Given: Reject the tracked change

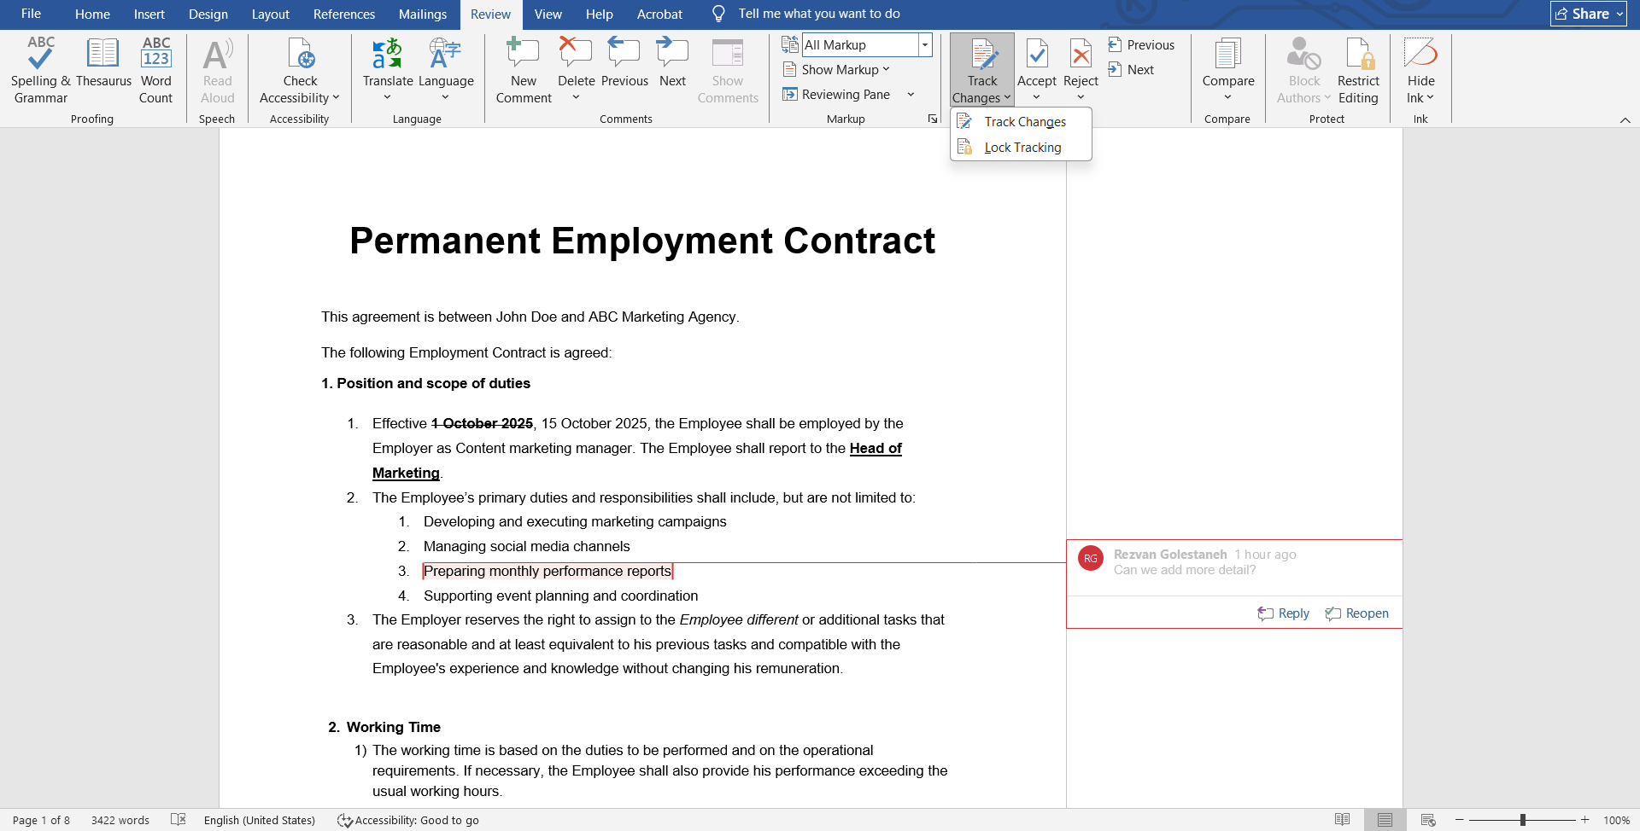Looking at the screenshot, I should [x=1081, y=61].
